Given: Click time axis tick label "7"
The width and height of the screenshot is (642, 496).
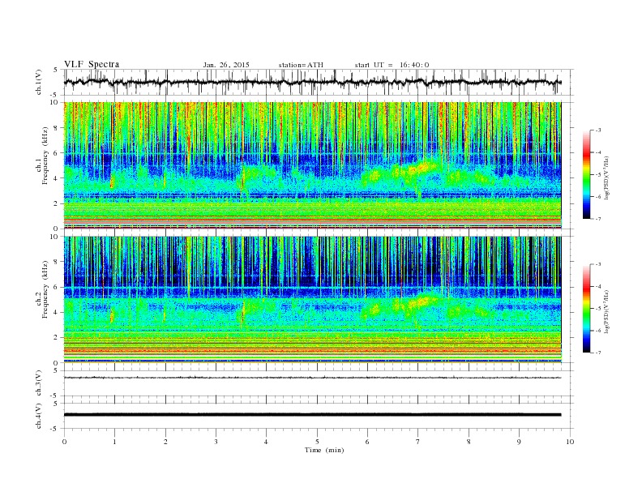Looking at the screenshot, I should 418,442.
